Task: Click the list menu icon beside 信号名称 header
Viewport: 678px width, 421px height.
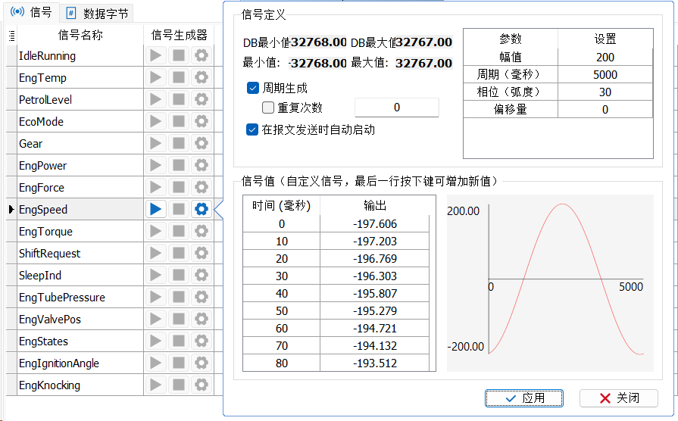Action: coord(11,36)
